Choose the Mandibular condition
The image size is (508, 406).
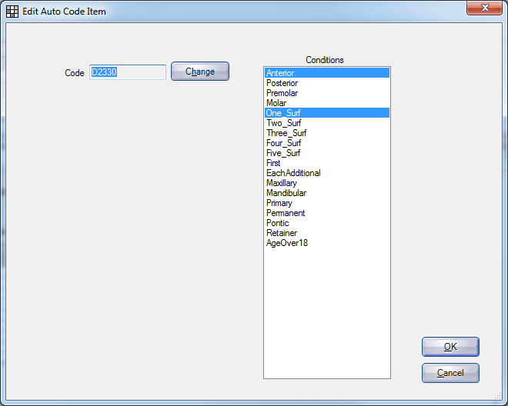pos(327,193)
